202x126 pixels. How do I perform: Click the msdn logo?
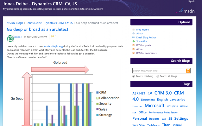[x=185, y=11]
